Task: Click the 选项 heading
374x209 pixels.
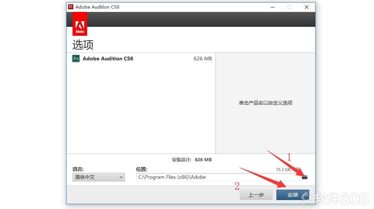Action: (83, 44)
